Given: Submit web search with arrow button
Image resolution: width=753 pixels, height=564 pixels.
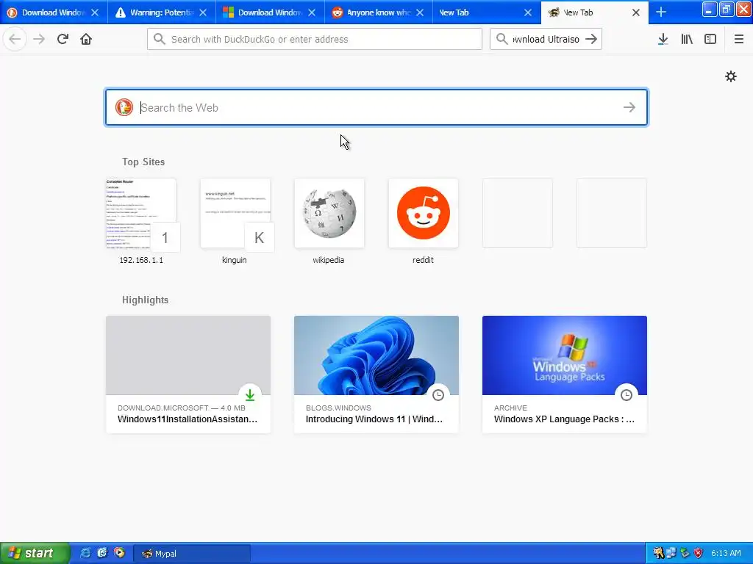Looking at the screenshot, I should coord(629,107).
